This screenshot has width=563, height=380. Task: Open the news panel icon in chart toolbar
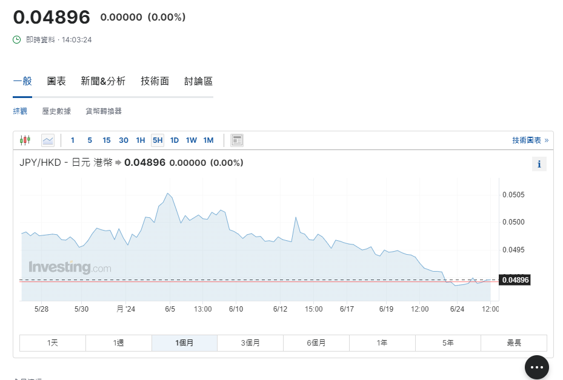(x=237, y=140)
